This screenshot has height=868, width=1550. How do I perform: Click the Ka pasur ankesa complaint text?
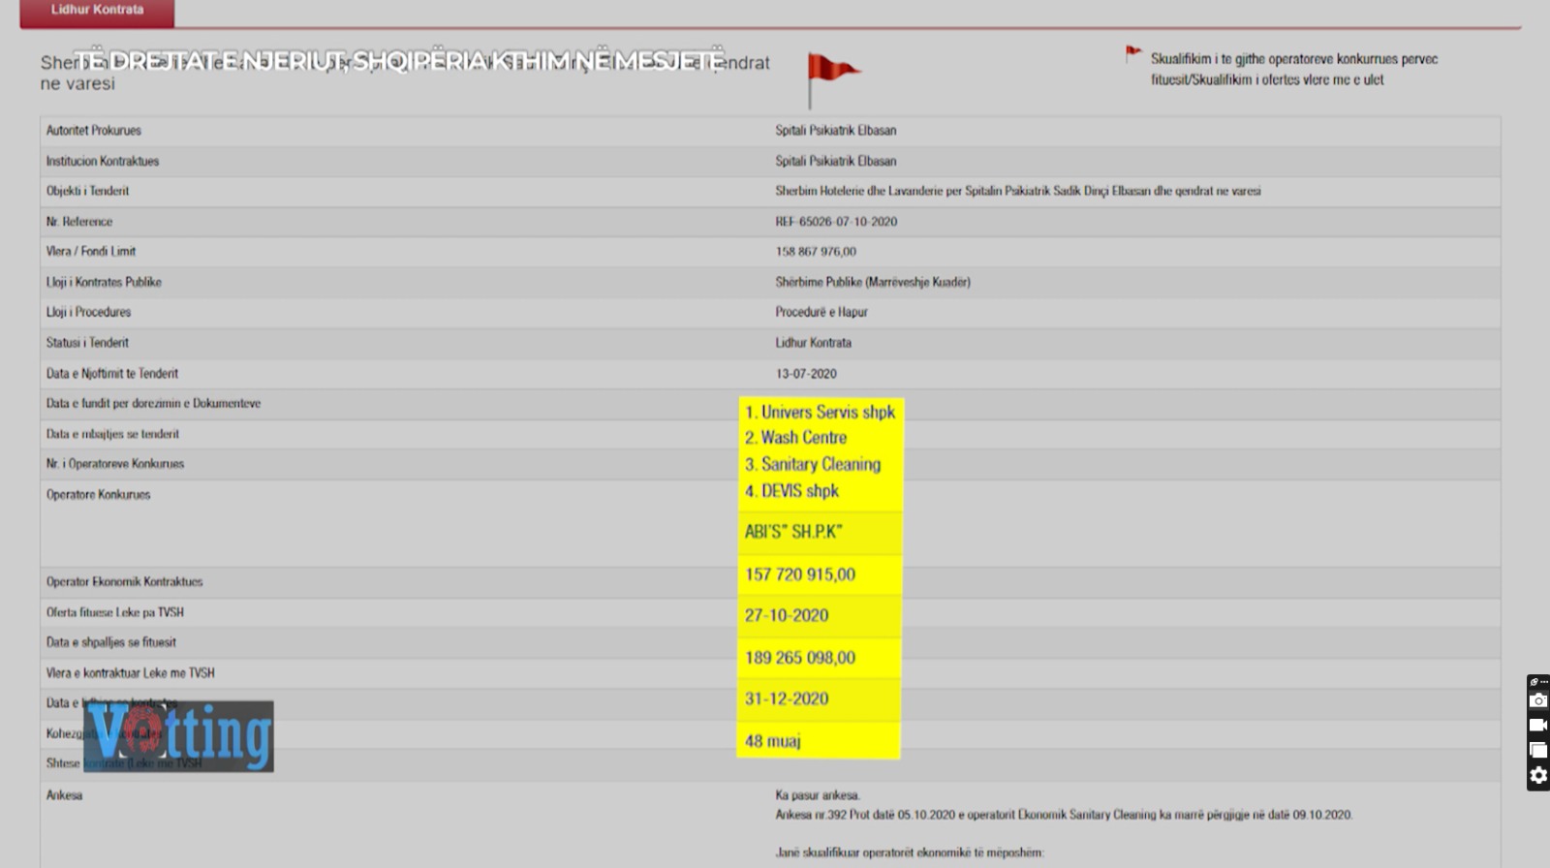pos(818,795)
